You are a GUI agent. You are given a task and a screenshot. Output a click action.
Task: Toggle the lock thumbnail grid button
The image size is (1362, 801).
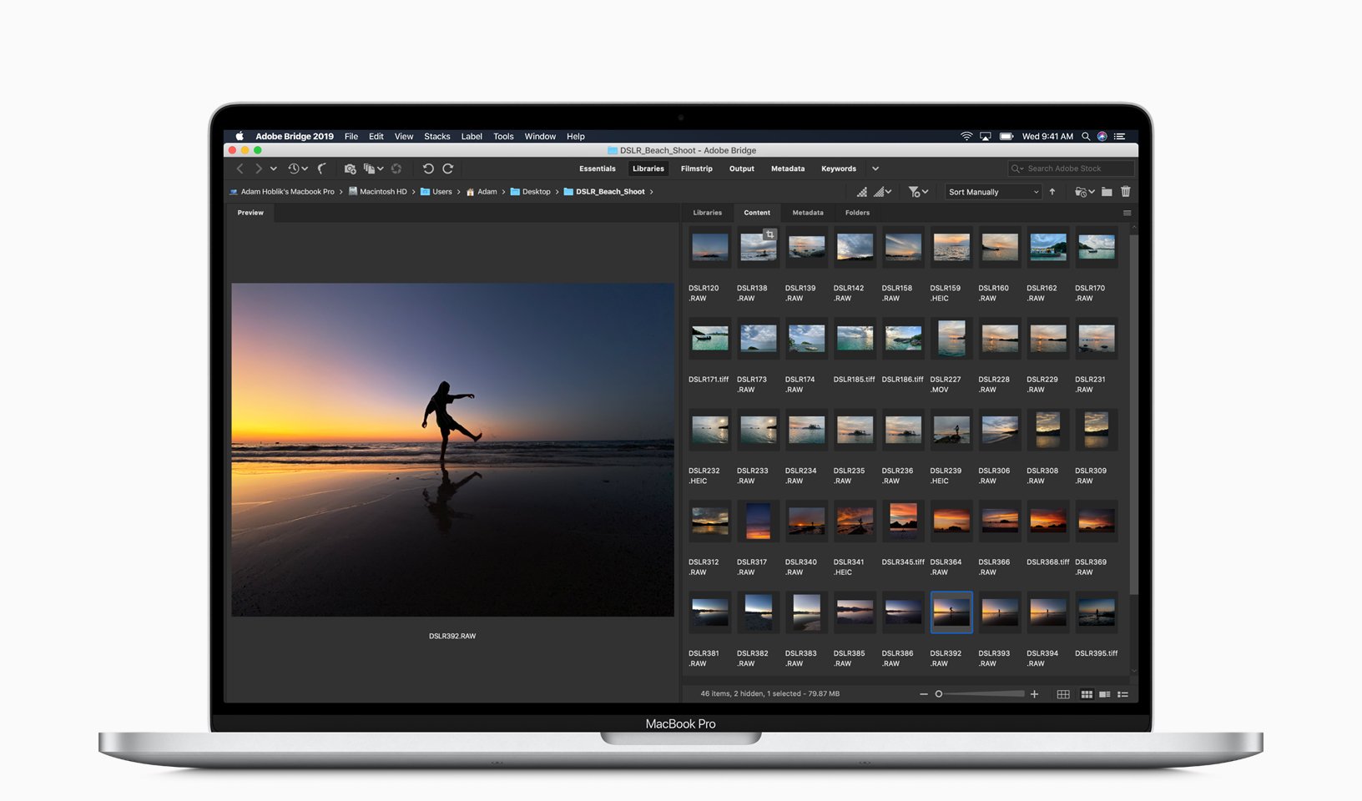pos(1063,694)
